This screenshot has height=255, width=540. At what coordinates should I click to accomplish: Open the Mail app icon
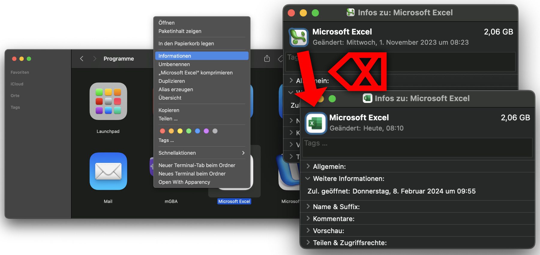click(x=108, y=171)
